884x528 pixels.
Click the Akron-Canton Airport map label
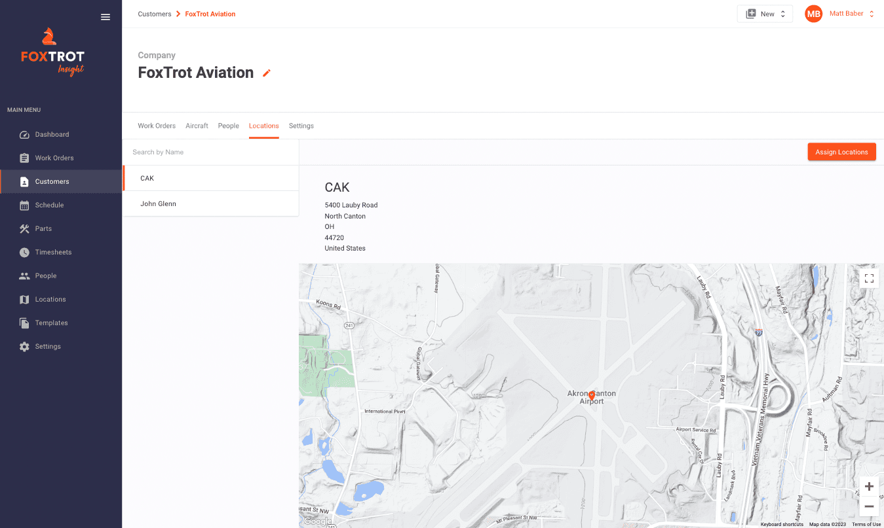592,397
